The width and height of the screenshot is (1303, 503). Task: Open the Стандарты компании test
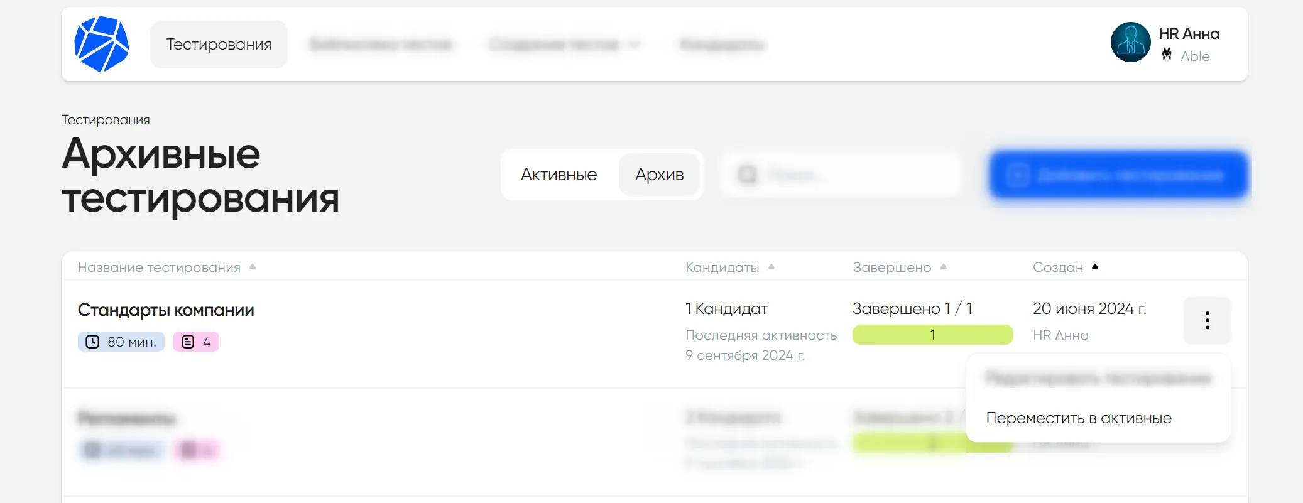tap(166, 310)
